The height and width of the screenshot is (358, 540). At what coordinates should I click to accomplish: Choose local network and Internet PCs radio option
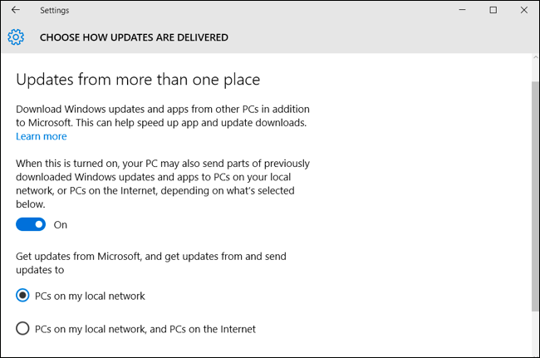click(23, 329)
